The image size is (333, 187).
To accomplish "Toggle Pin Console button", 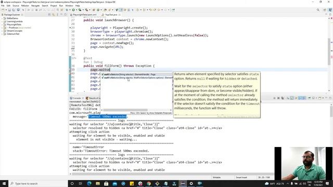I will pyautogui.click(x=309, y=98).
